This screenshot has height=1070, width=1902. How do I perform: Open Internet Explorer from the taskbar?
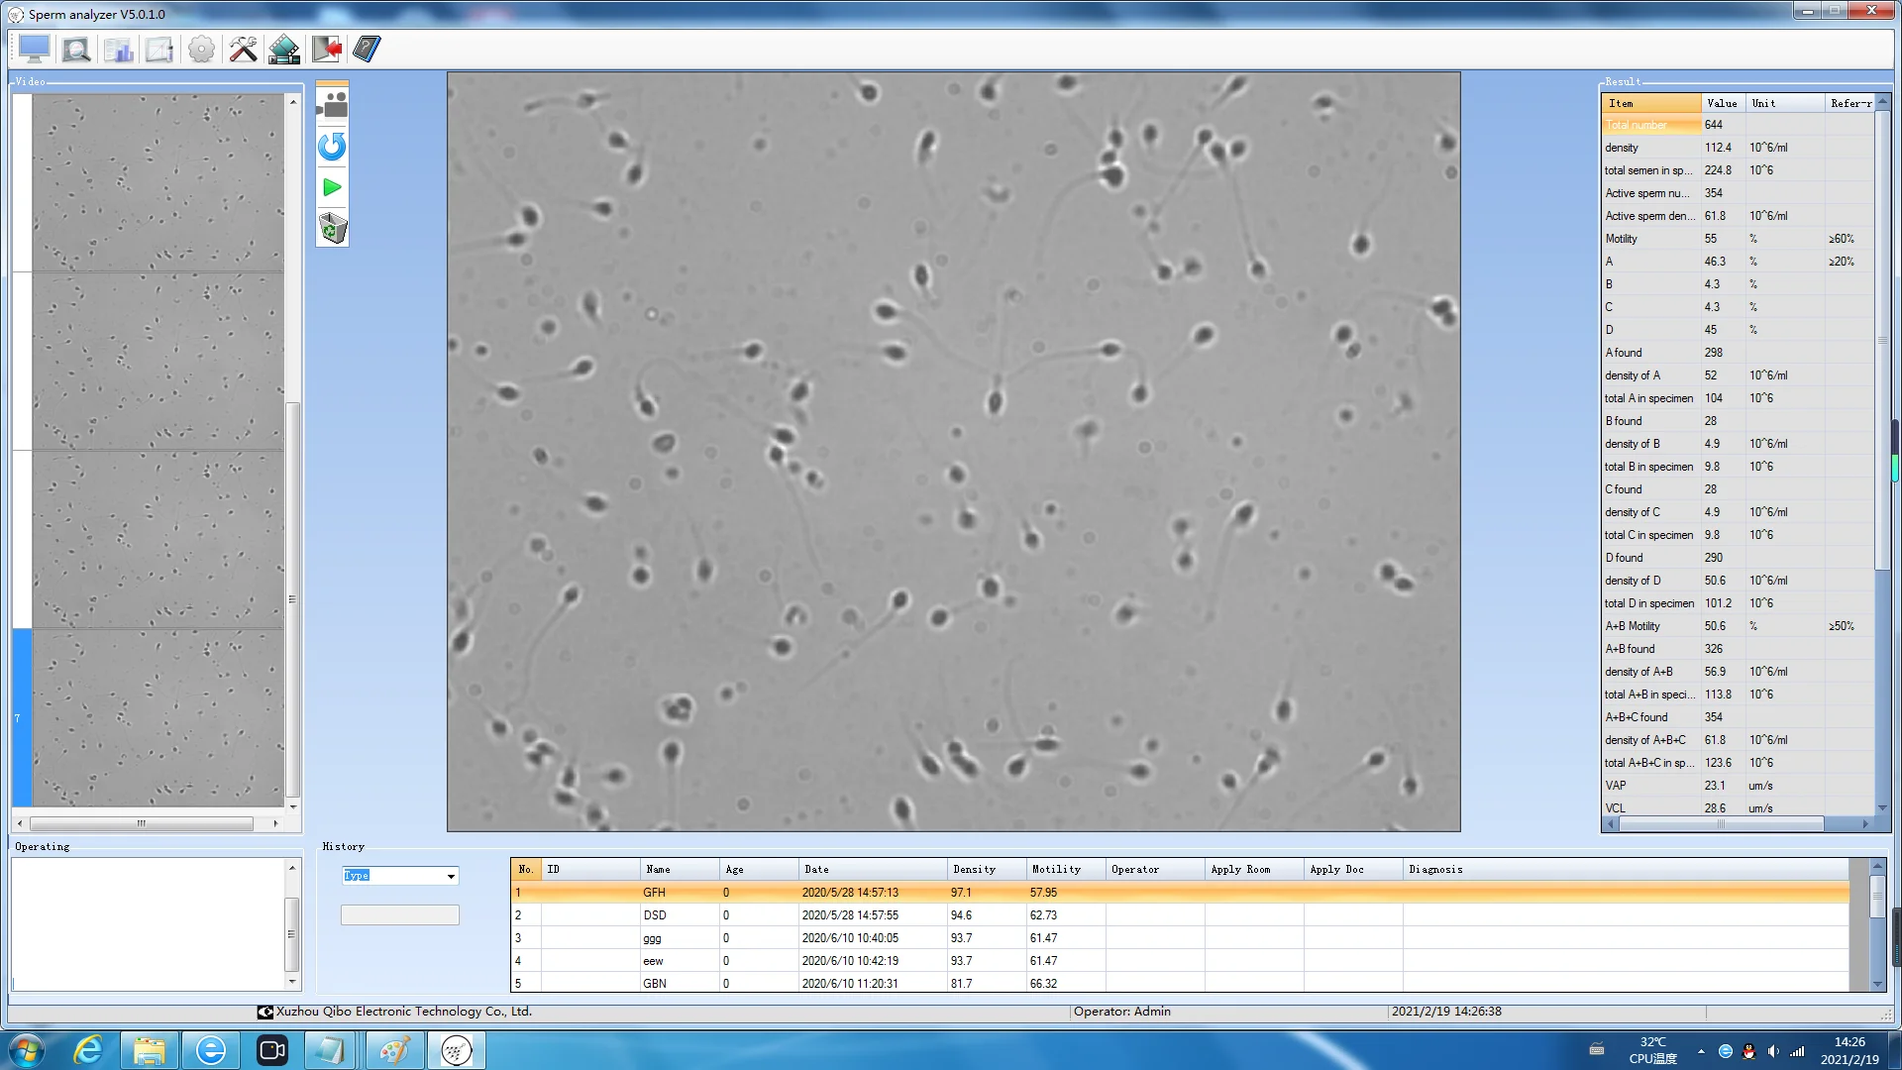[88, 1050]
